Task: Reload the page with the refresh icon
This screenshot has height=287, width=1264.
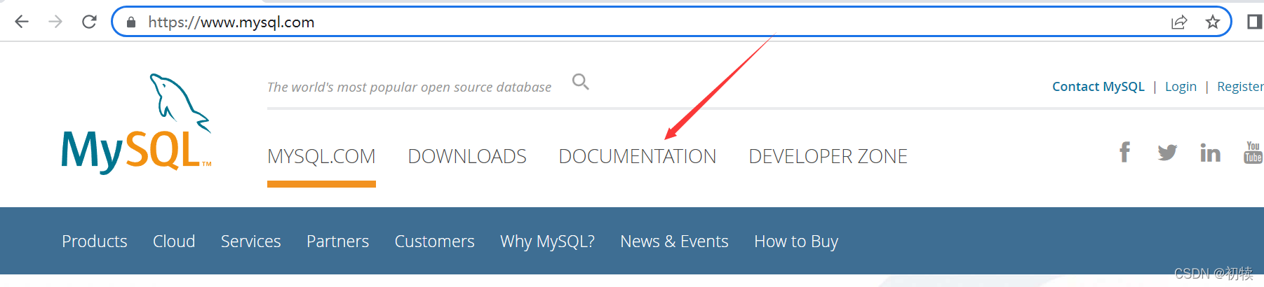Action: coord(89,22)
